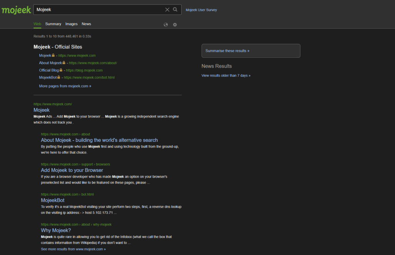Click Summarise these results button
Viewport: 395px width, 255px height.
[251, 51]
